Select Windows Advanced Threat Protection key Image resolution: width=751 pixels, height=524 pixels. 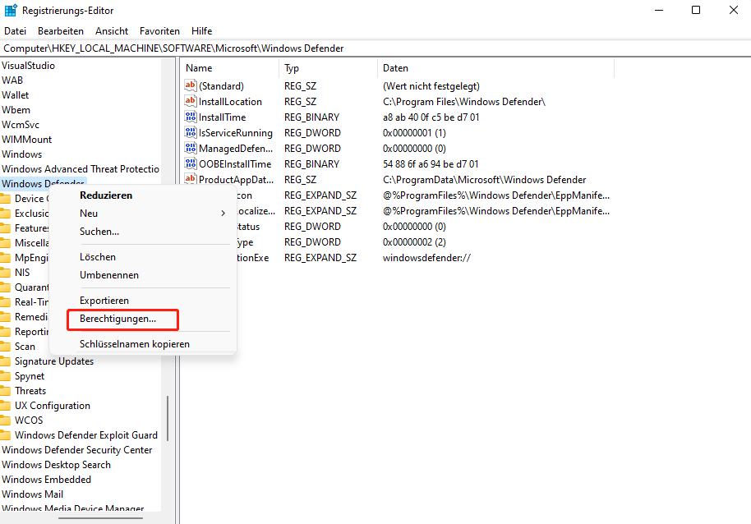[x=81, y=169]
